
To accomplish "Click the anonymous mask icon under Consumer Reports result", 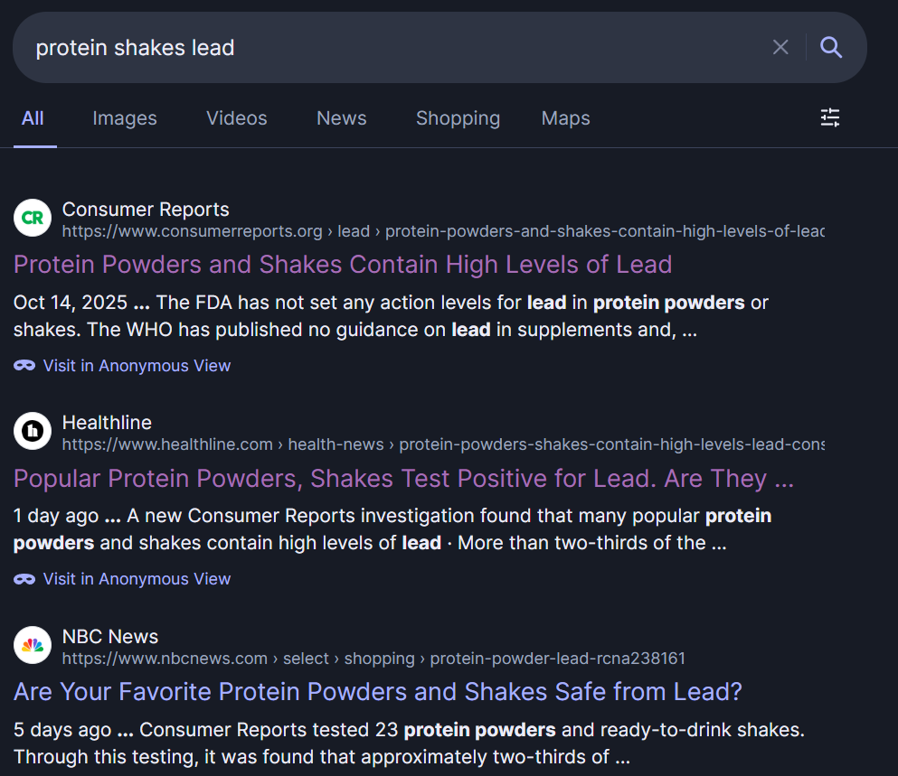I will pyautogui.click(x=24, y=366).
